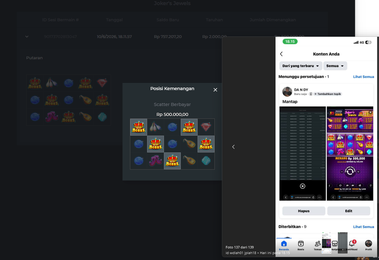
Task: Click the red diamond in the Putaran grid
Action: (x=102, y=83)
